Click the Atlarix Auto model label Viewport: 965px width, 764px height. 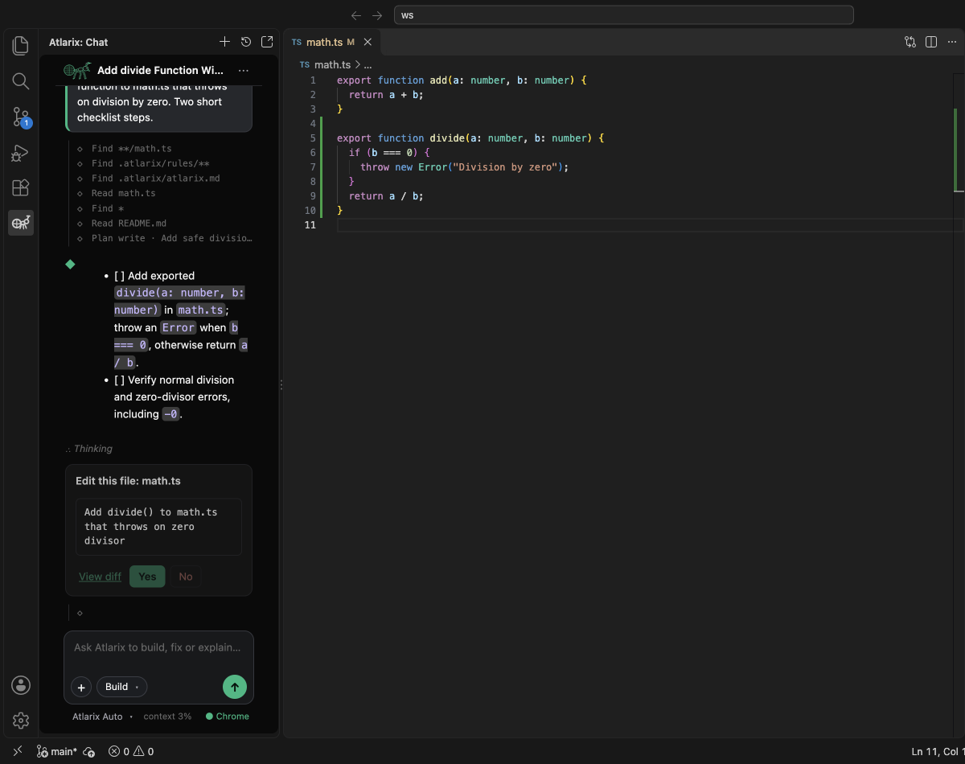coord(97,717)
